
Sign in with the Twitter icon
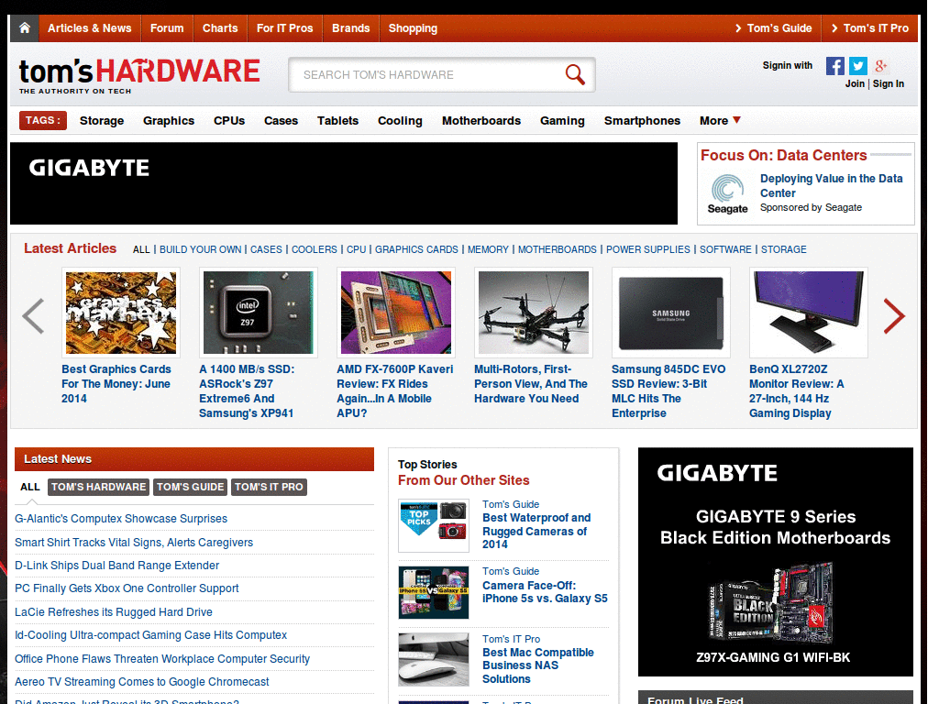857,65
